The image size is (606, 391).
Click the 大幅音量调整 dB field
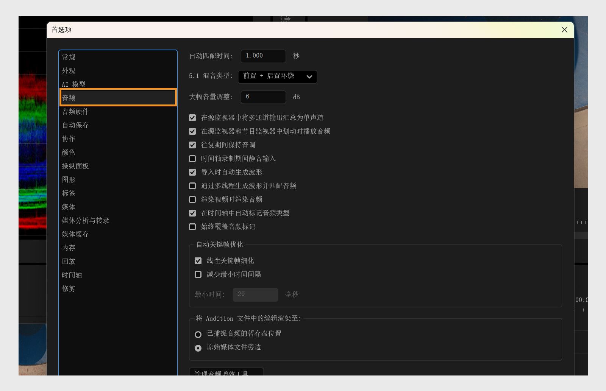tap(263, 97)
